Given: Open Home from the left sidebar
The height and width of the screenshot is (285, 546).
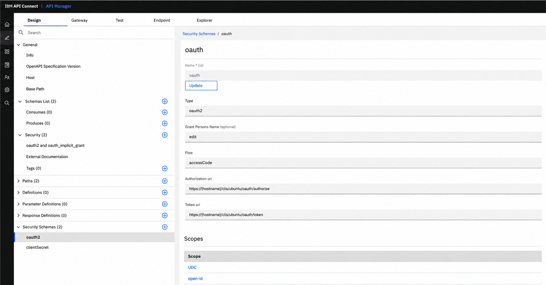Looking at the screenshot, I should pos(7,25).
